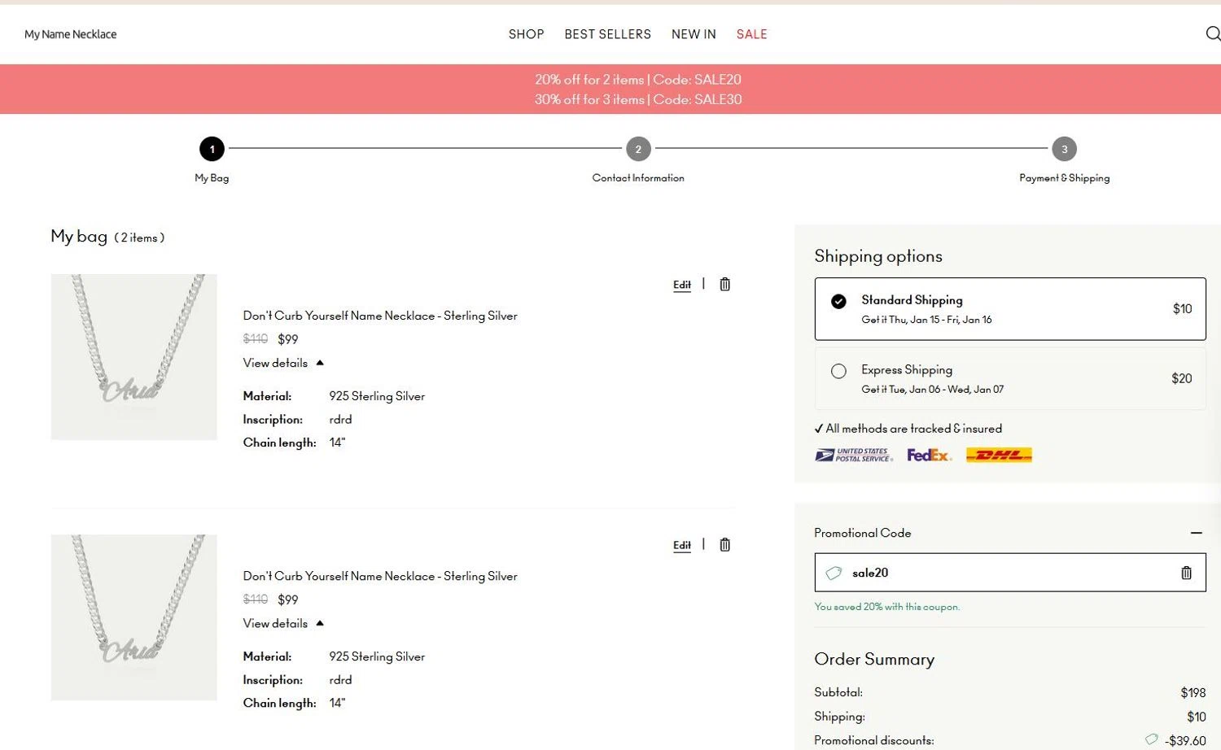Go to step 3 Payment & Shipping
The width and height of the screenshot is (1221, 750).
coord(1064,149)
